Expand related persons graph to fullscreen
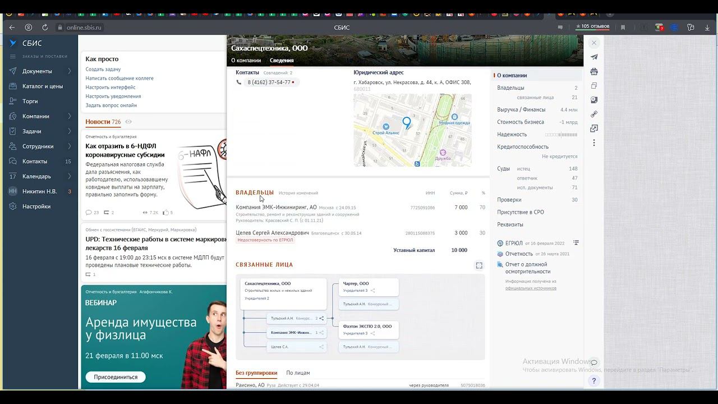 (x=479, y=265)
